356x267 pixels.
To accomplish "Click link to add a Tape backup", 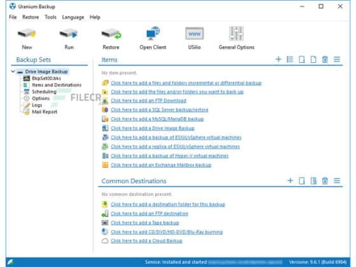I will [x=145, y=222].
